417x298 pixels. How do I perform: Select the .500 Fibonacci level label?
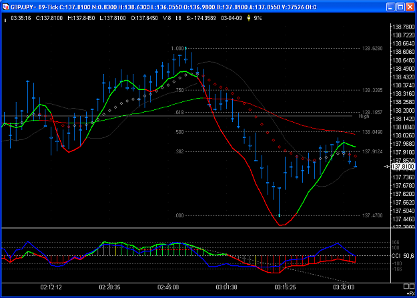tap(179, 132)
